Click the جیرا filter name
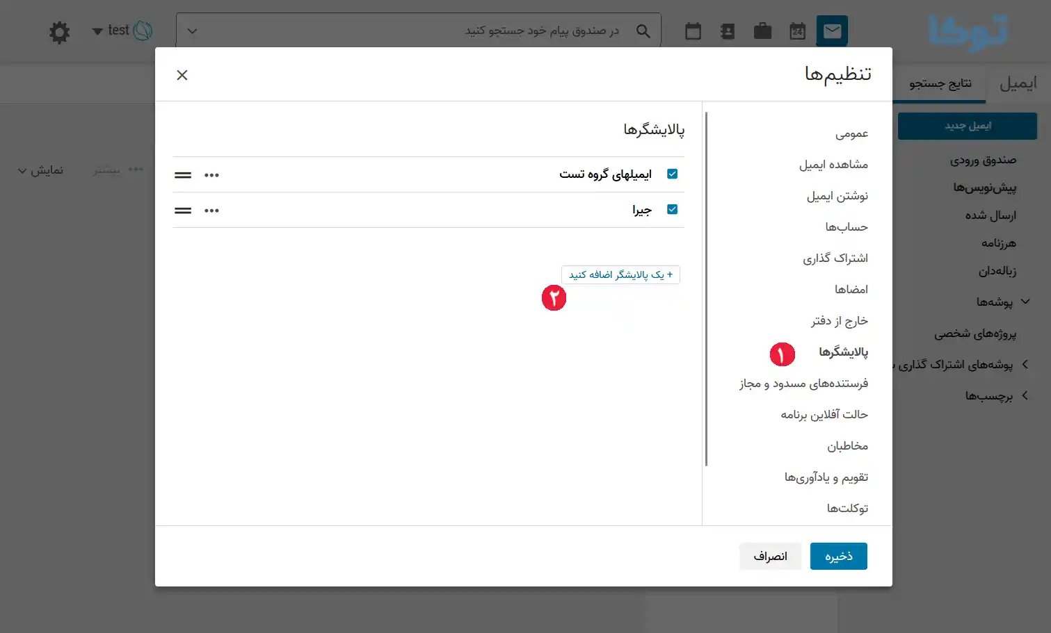The image size is (1051, 633). tap(642, 210)
